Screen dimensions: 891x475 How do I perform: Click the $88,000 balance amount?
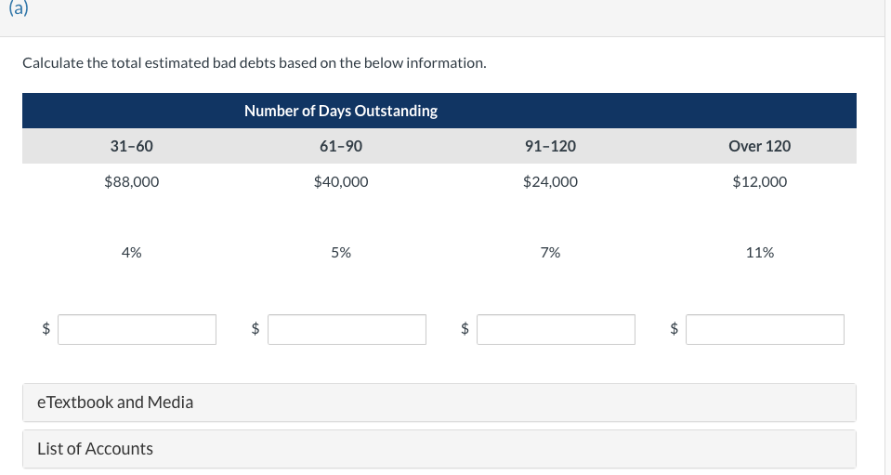point(132,182)
